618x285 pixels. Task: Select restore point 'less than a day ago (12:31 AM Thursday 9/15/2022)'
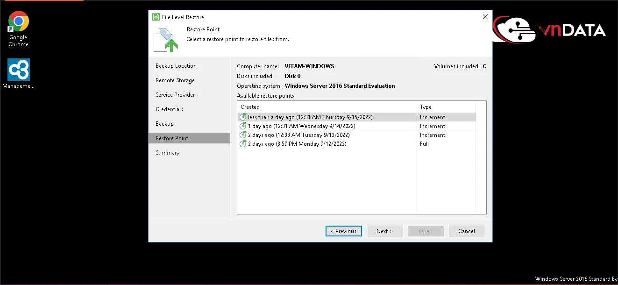pos(356,117)
